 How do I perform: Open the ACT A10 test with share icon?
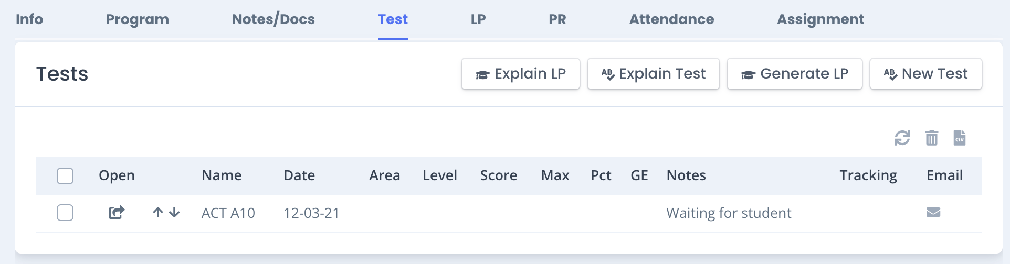click(117, 213)
